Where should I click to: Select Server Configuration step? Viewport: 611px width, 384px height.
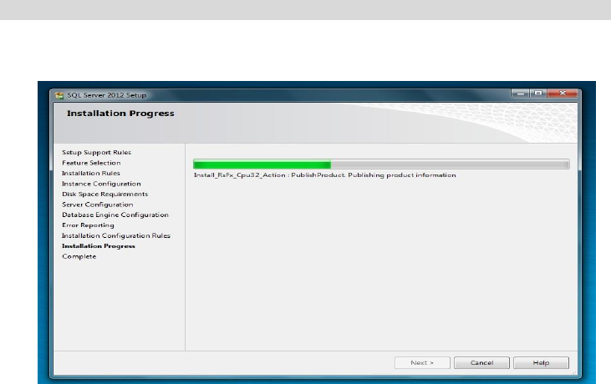pyautogui.click(x=98, y=205)
